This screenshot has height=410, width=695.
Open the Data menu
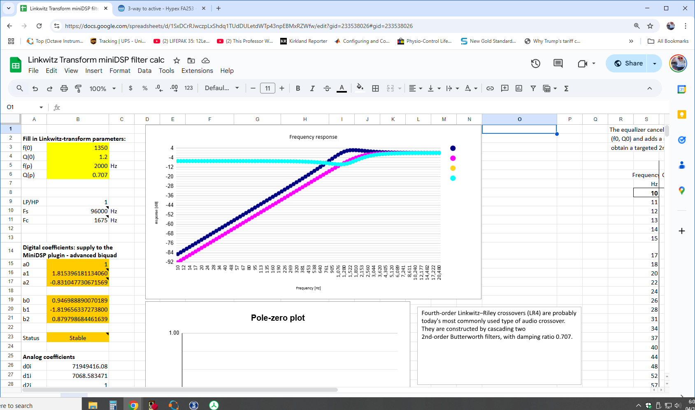tap(144, 71)
